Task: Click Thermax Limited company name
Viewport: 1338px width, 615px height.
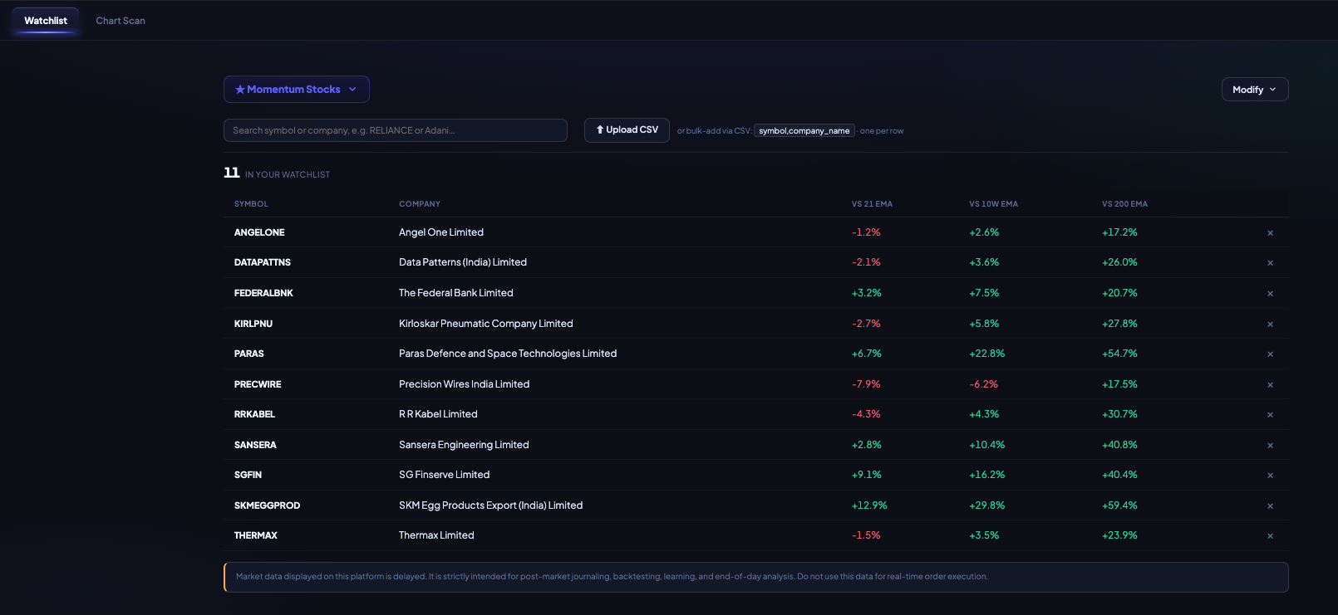Action: 436,535
